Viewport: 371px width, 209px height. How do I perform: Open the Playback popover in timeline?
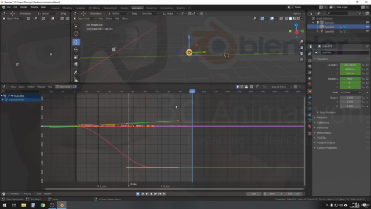(16, 194)
